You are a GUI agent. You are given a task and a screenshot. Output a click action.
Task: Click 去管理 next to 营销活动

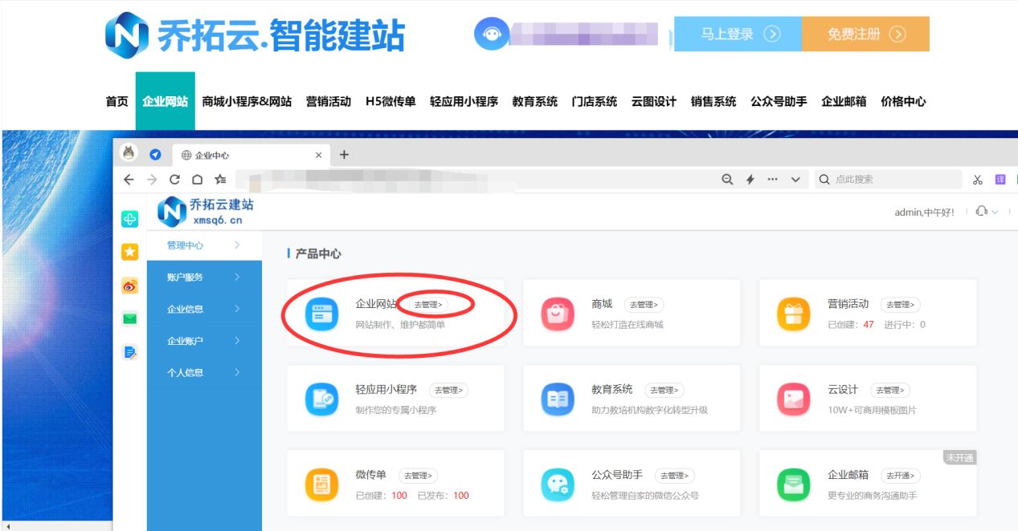901,305
